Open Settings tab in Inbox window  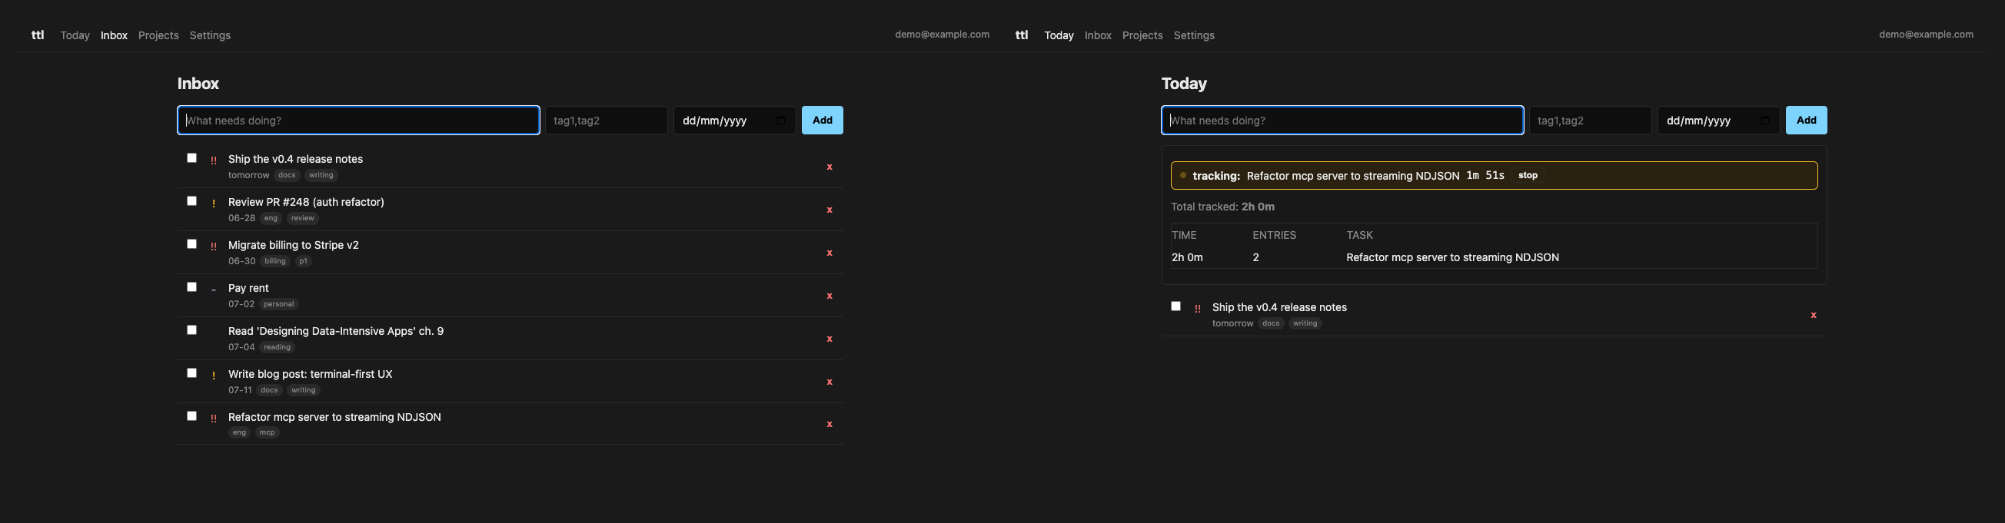210,36
